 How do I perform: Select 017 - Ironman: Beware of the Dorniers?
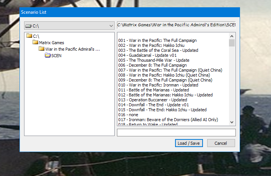(x=168, y=120)
